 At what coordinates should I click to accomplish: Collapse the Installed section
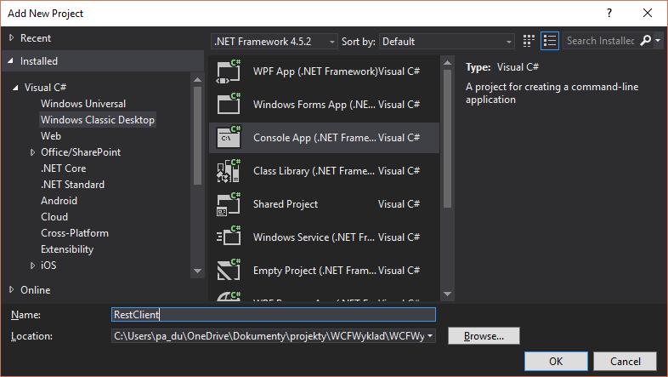pos(11,61)
